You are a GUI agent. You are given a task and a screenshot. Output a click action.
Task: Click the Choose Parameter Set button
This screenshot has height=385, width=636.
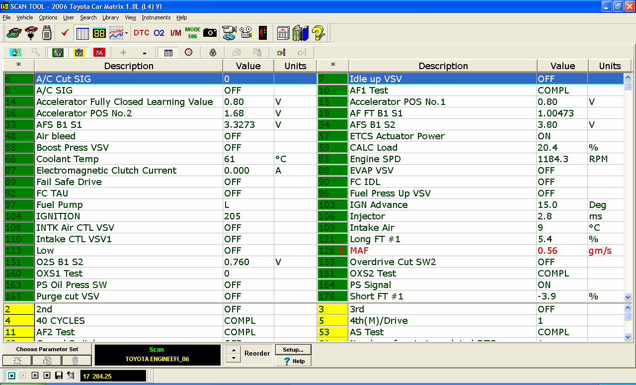coord(47,349)
